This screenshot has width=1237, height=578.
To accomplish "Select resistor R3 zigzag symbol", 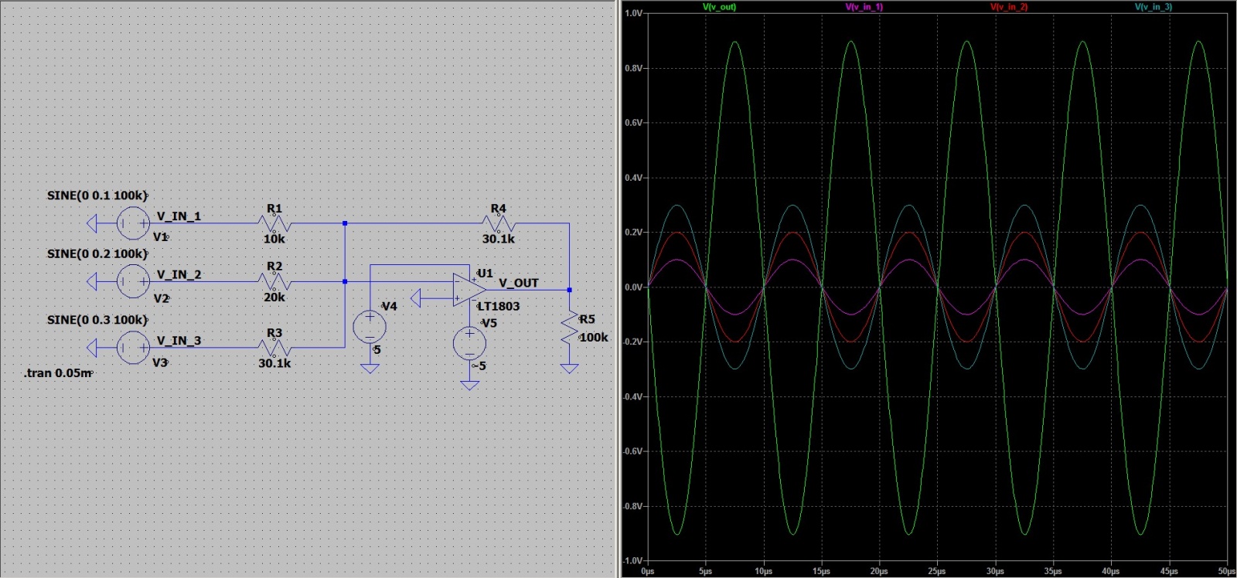I will pos(274,348).
